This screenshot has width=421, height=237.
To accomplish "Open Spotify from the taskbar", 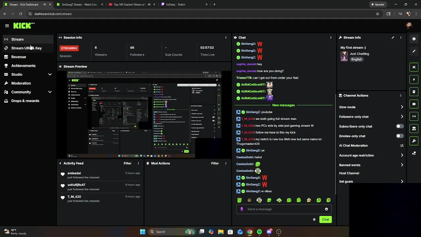I will click(x=260, y=232).
